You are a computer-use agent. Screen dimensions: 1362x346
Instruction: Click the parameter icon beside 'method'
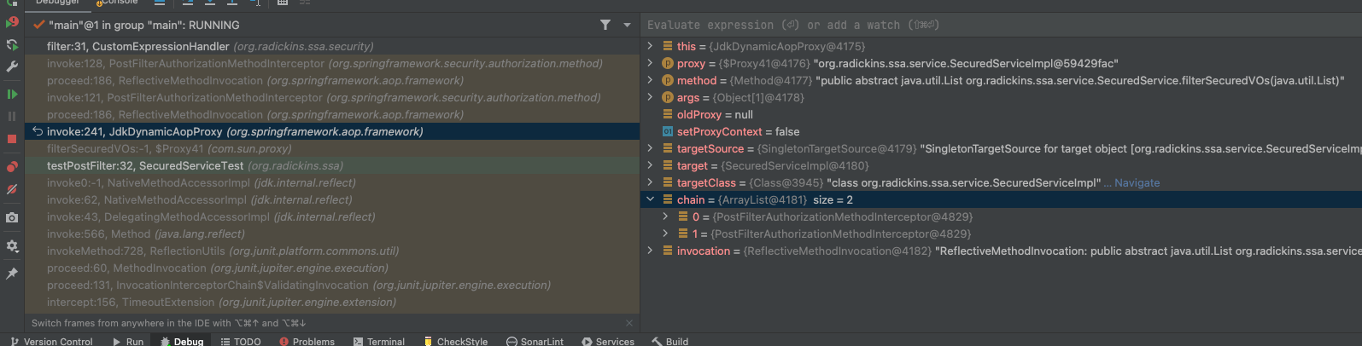pyautogui.click(x=668, y=80)
